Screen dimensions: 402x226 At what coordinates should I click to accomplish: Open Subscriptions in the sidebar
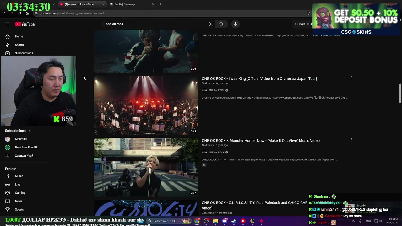(24, 53)
